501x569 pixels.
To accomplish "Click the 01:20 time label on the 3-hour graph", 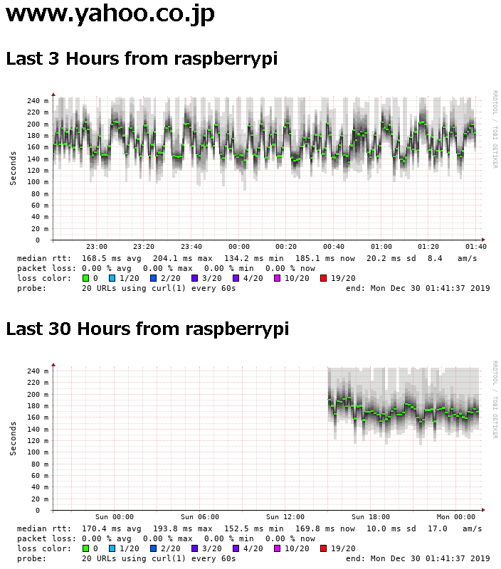I will (428, 247).
